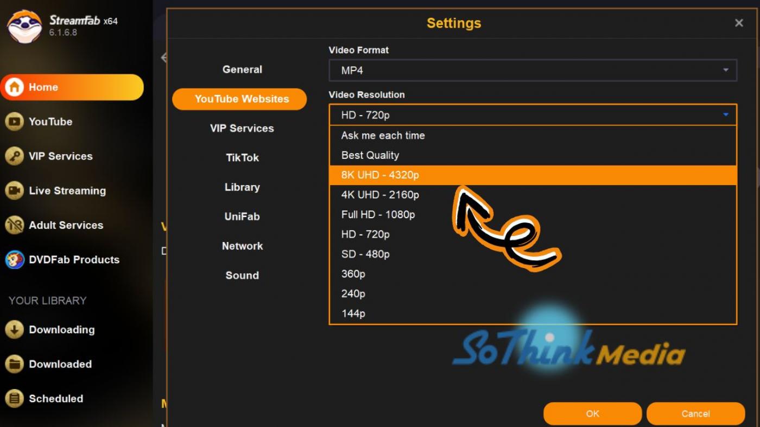Open the TikTok settings tab
Viewport: 760px width, 427px height.
242,157
